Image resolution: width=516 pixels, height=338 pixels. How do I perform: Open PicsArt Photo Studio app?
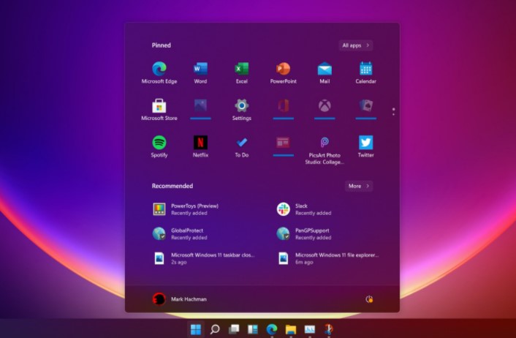point(325,150)
